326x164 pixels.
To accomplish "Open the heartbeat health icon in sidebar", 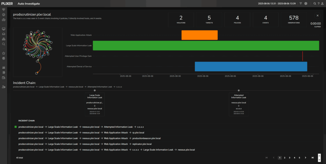I will [x=3, y=10].
